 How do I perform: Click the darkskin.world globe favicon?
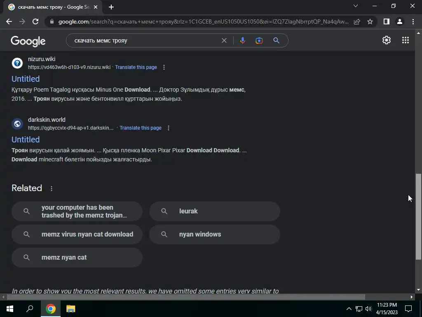(17, 124)
